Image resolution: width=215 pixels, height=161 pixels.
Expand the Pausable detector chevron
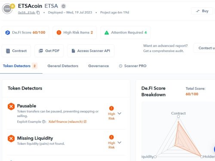120,113
